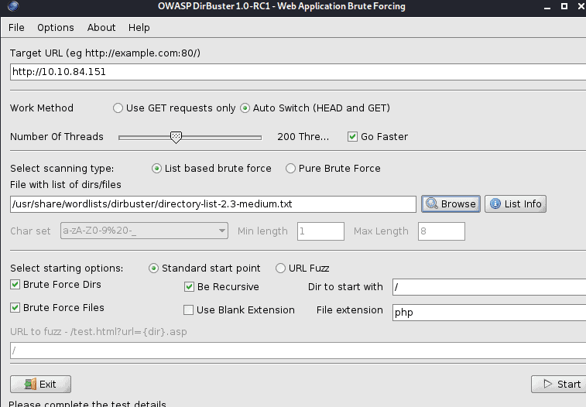Open the About menu

coord(101,28)
